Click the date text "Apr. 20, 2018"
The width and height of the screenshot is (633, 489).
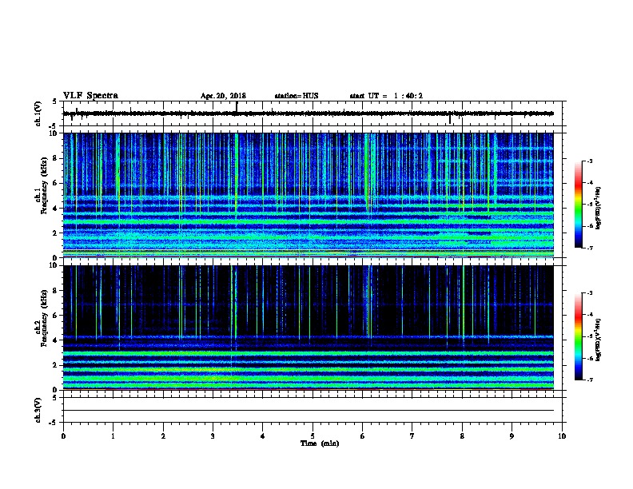(223, 96)
